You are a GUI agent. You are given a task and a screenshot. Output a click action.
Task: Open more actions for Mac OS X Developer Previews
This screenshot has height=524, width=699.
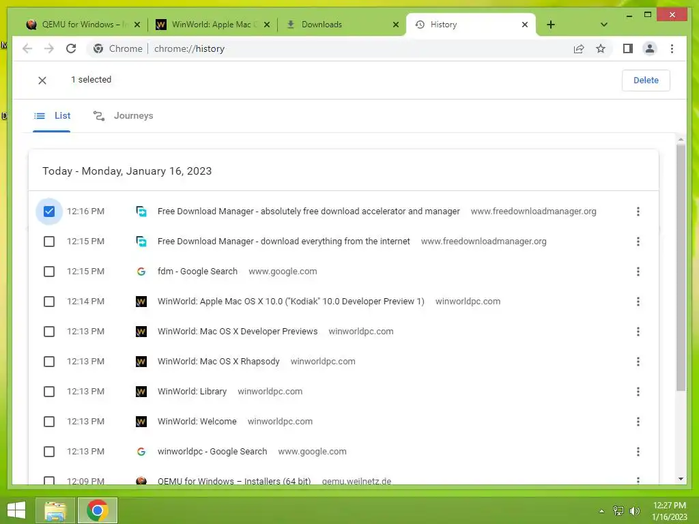(638, 332)
